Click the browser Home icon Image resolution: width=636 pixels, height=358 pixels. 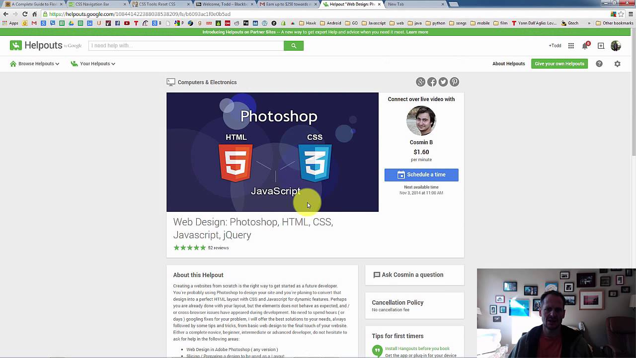[x=34, y=14]
